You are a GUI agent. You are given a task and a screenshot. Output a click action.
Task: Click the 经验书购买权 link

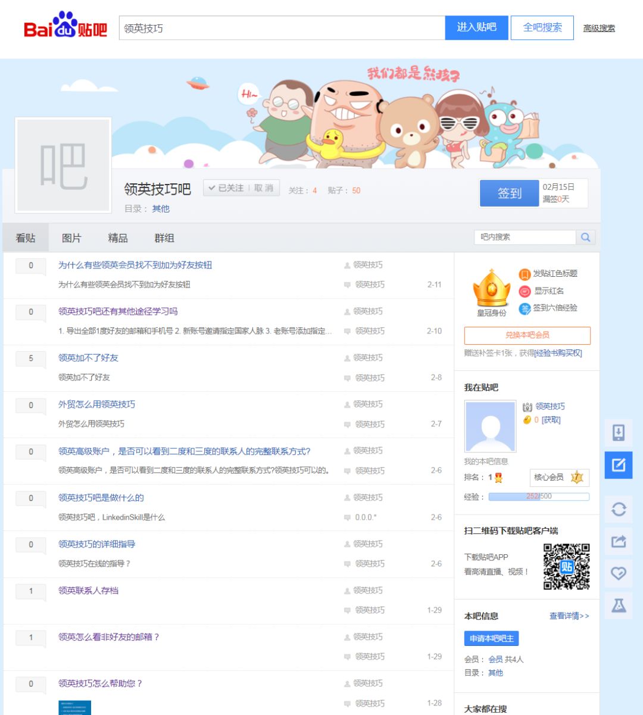pos(558,353)
